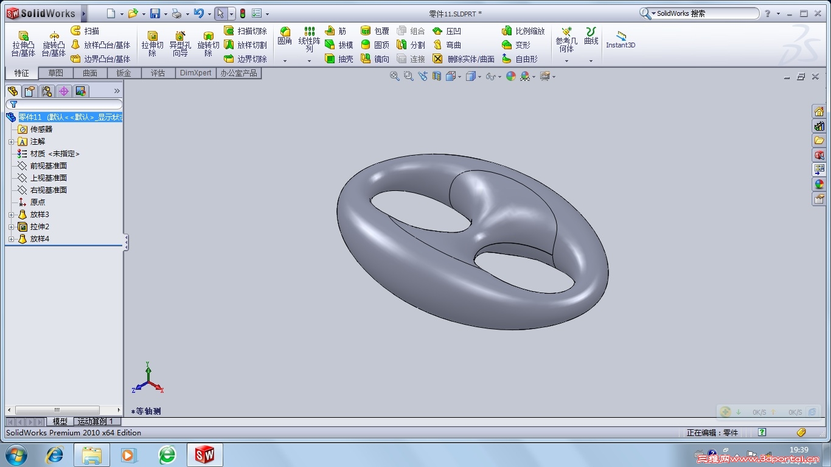This screenshot has width=831, height=467.
Task: Switch to the 办公室产品 office products tab
Action: point(239,73)
